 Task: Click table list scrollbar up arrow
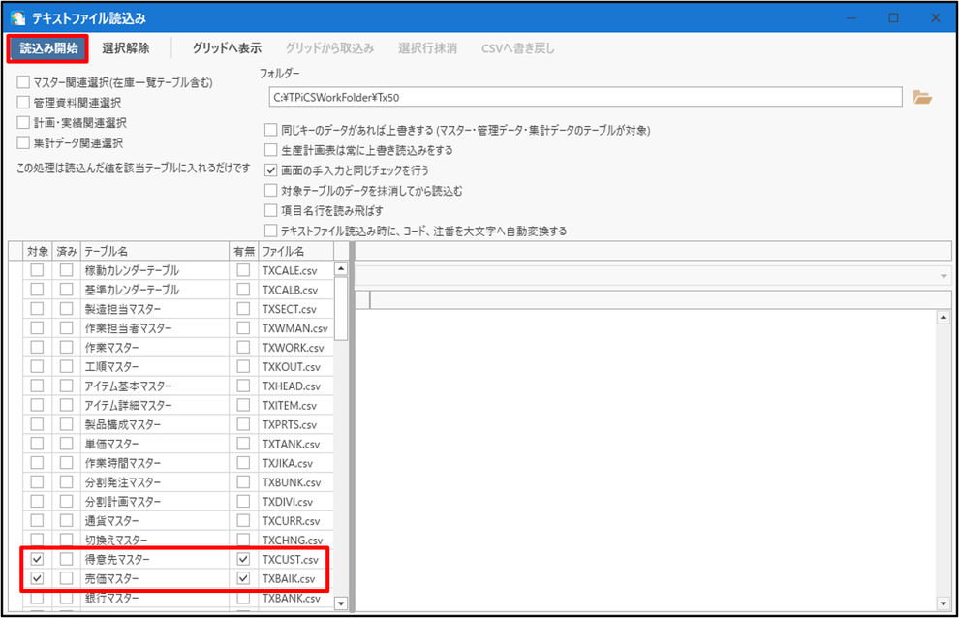pos(341,268)
